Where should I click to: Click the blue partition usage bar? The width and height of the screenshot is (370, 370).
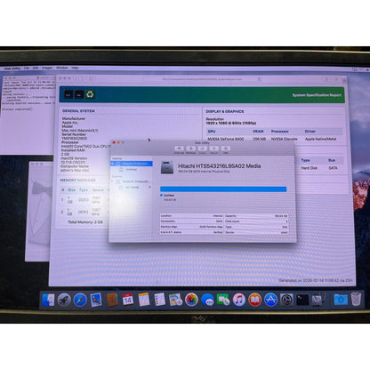(x=223, y=189)
